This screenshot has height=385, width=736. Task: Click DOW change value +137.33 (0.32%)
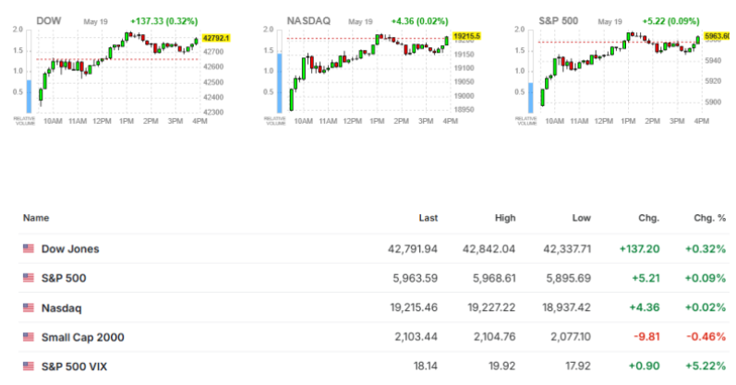[x=163, y=21]
